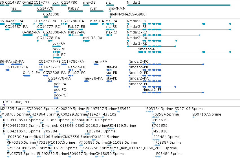Image resolution: width=240 pixels, height=158 pixels.
Task: Select the SD07107.3prime EST feature
Action: [176, 112]
